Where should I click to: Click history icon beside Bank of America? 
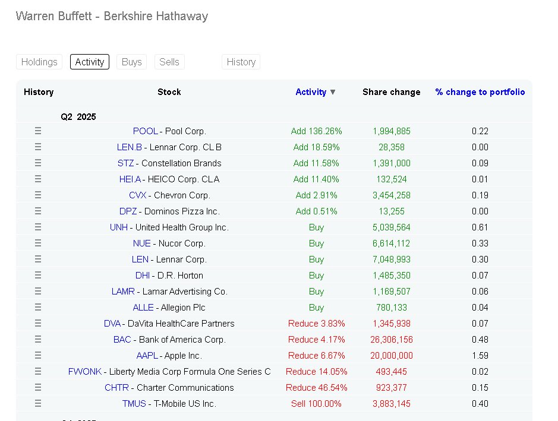click(x=38, y=340)
